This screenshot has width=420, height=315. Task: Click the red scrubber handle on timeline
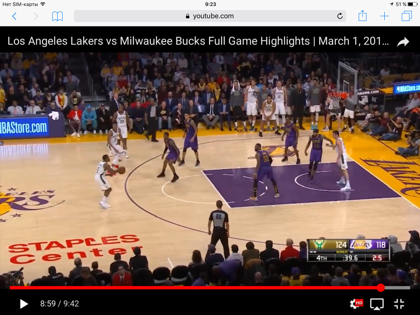[x=381, y=288]
